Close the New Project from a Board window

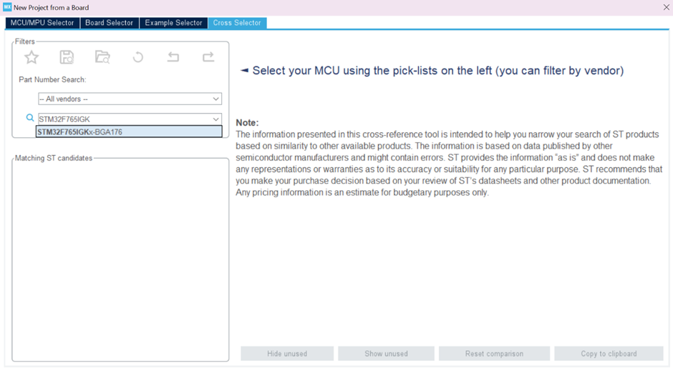point(666,7)
